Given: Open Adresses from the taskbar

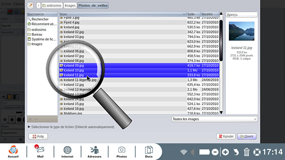Looking at the screenshot, I should coord(94,151).
